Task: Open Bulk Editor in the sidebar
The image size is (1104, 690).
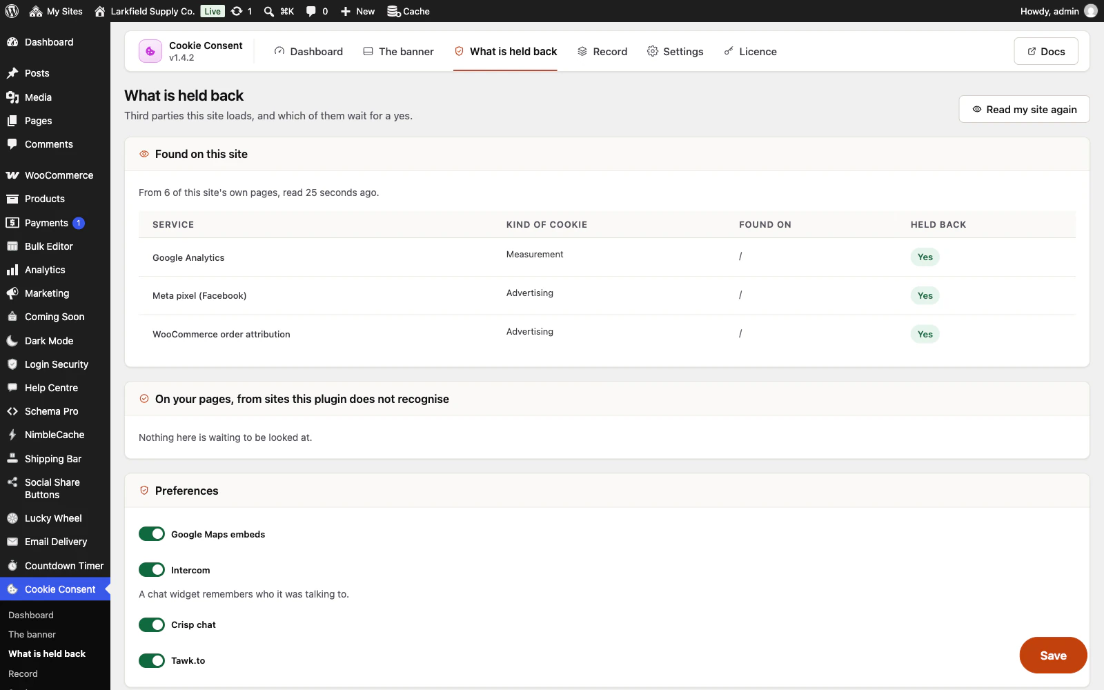Action: [55, 246]
